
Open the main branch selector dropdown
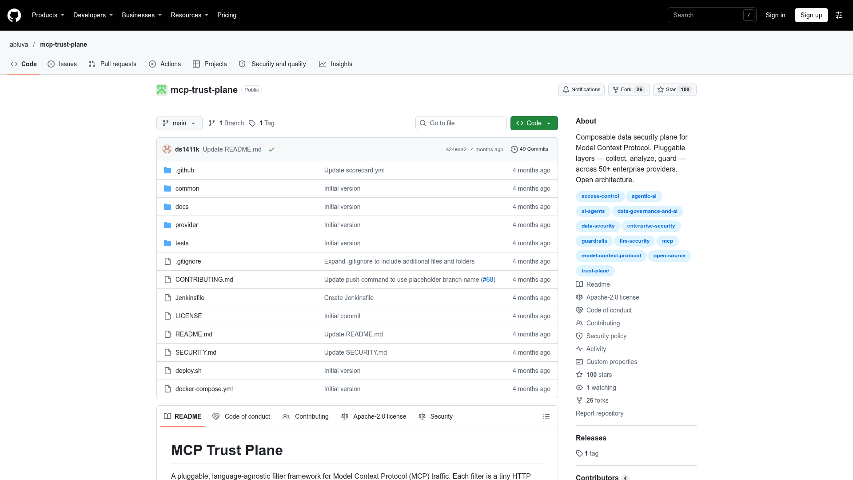179,123
